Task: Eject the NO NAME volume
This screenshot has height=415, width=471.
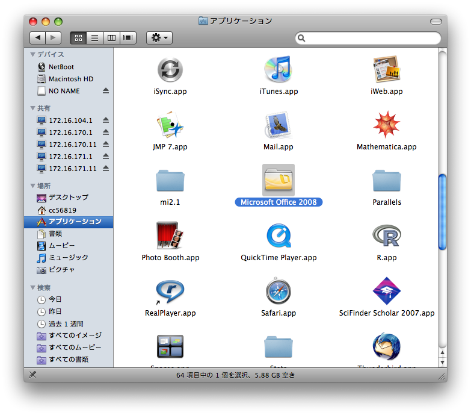Action: coord(106,90)
